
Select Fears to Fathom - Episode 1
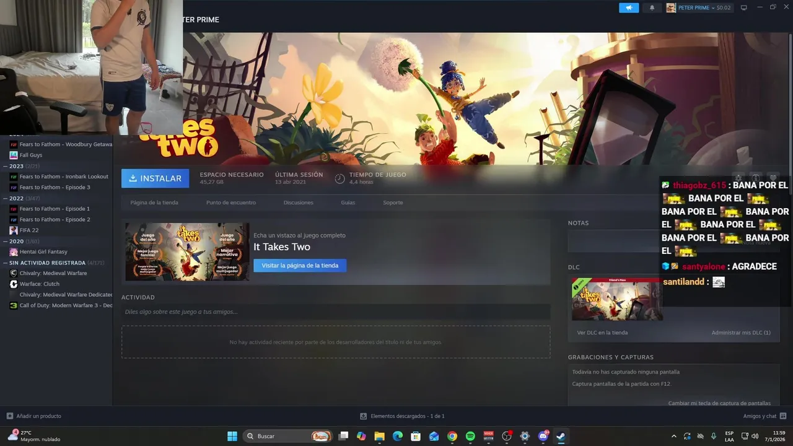[50, 209]
